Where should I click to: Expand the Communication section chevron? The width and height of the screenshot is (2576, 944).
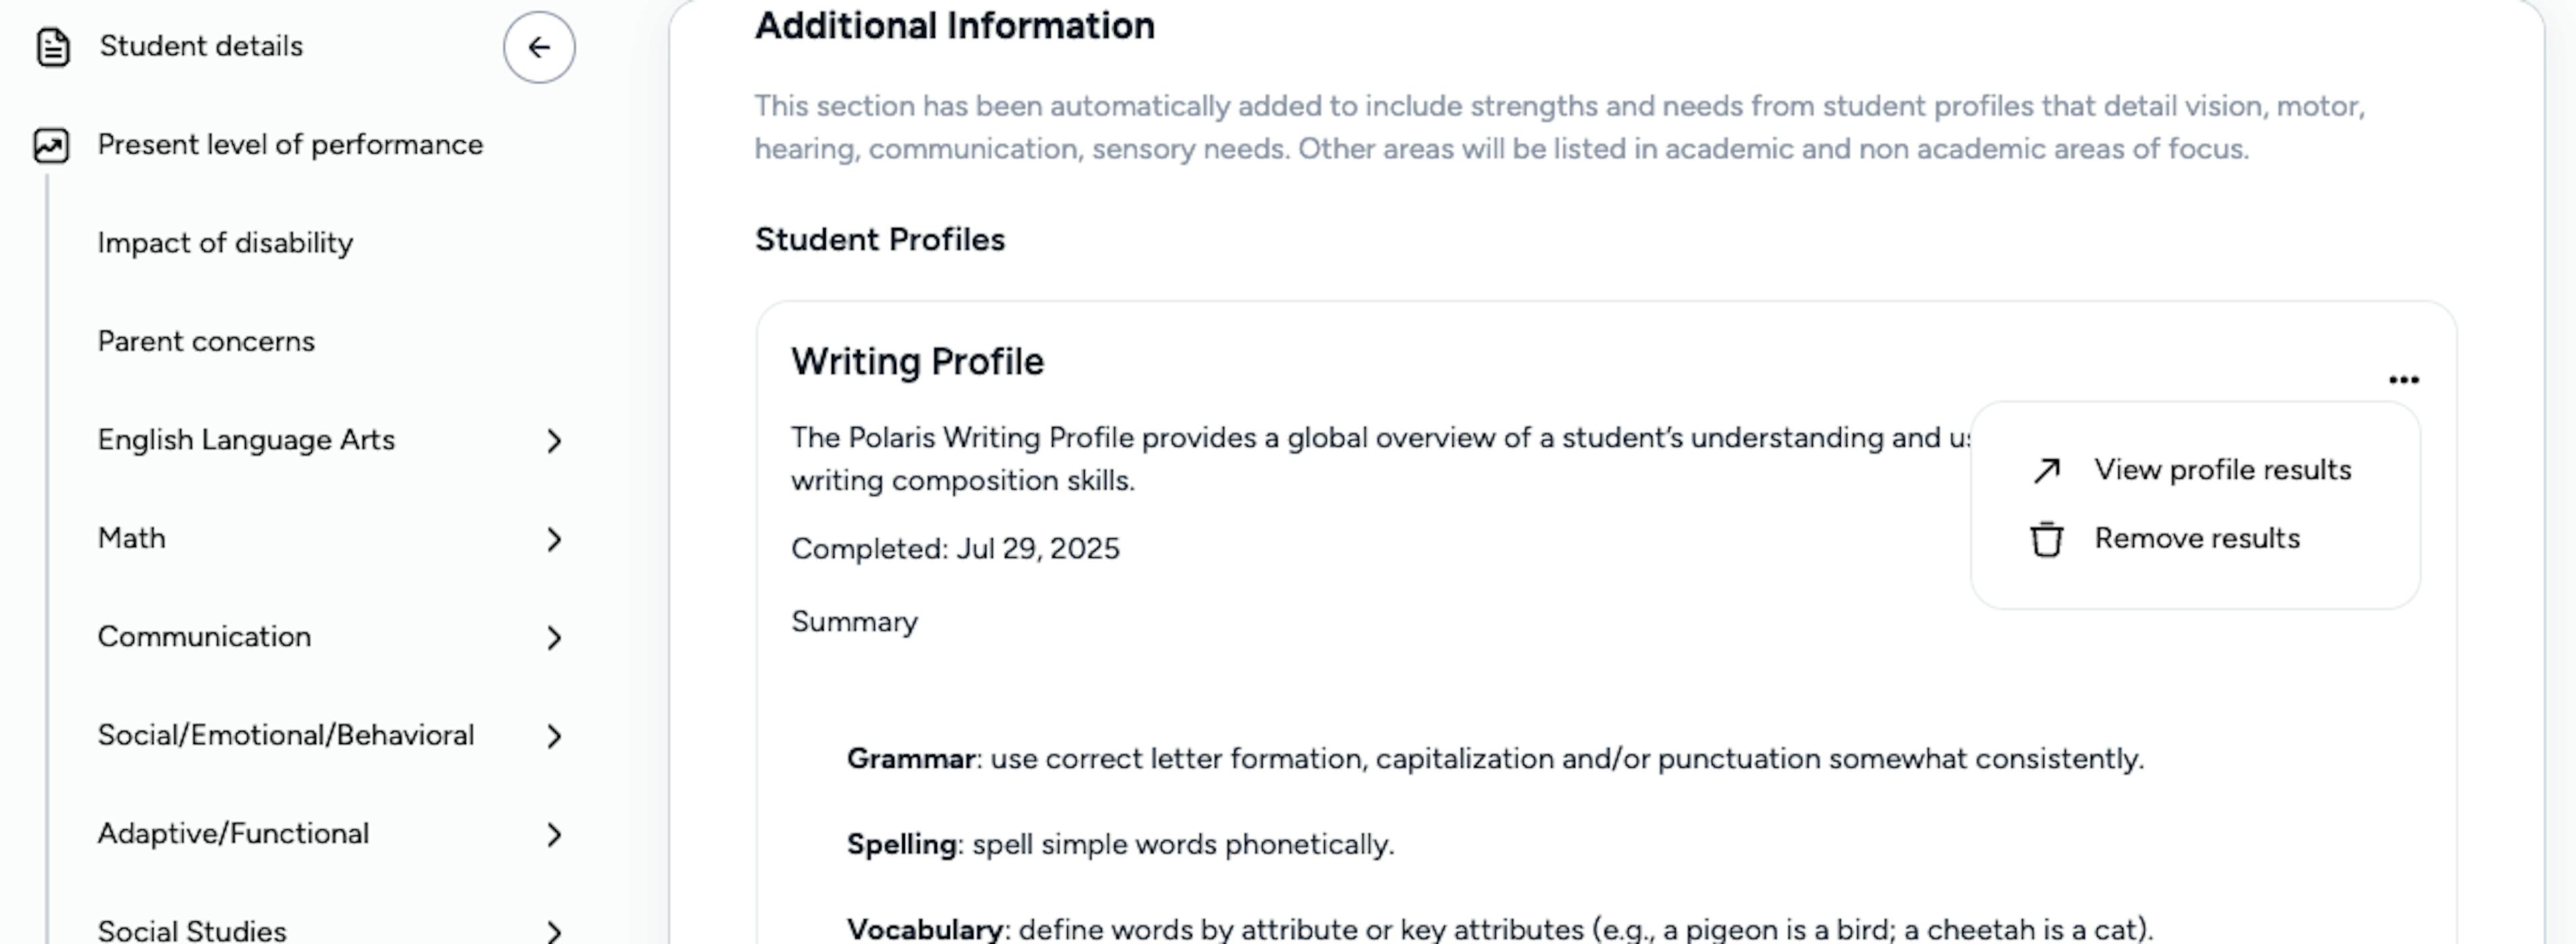pyautogui.click(x=554, y=638)
